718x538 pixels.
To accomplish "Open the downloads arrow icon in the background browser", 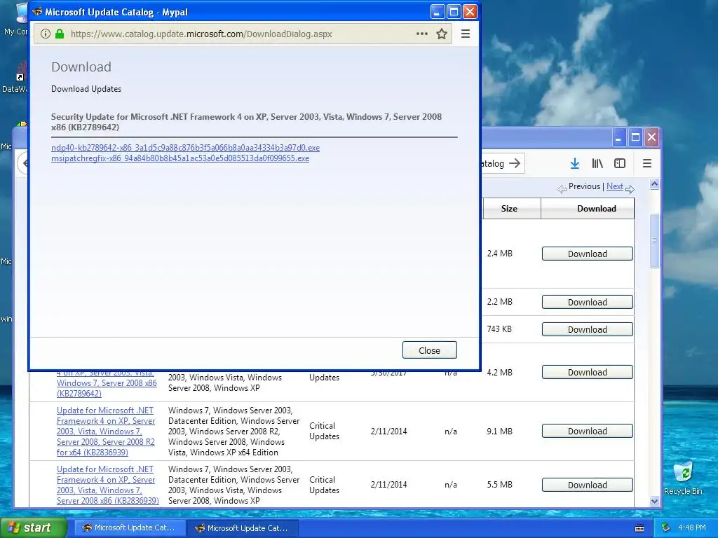I will click(x=575, y=163).
